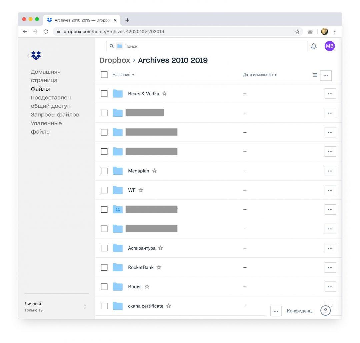The width and height of the screenshot is (360, 343).
Task: Open a new browser tab
Action: coord(127,20)
